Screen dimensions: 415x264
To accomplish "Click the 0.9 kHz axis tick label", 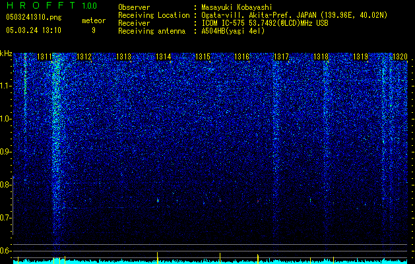I will 5,152.
